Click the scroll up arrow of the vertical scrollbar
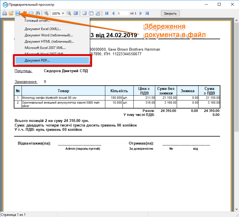The width and height of the screenshot is (239, 217). 236,20
